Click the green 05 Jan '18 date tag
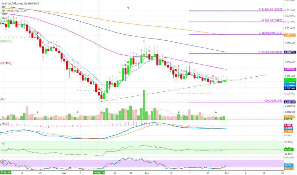The width and height of the screenshot is (297, 175). point(5,172)
